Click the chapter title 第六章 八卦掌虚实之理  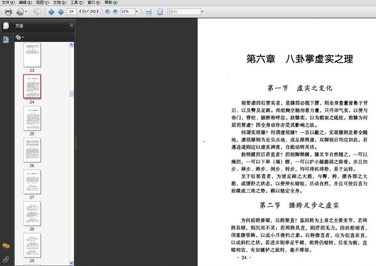click(x=300, y=59)
